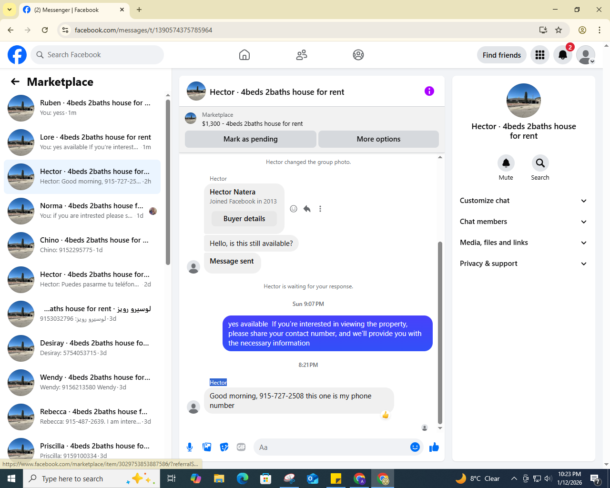This screenshot has width=610, height=488.
Task: Open Windows Start menu
Action: click(x=11, y=478)
